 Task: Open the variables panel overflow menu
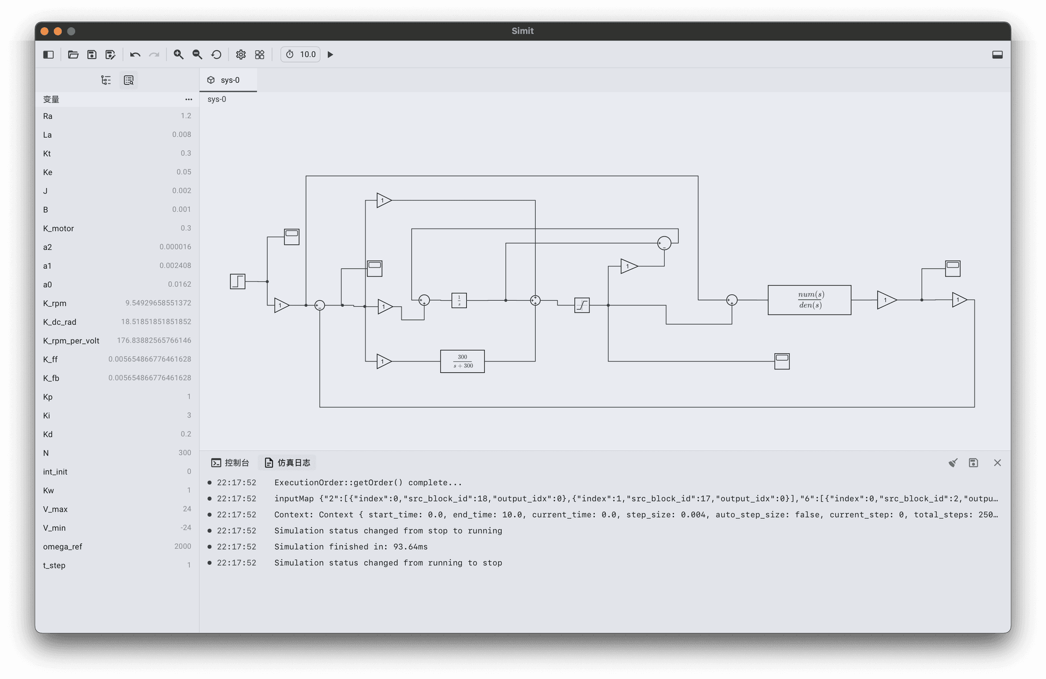189,99
